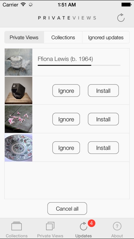Screen dimensions: 134x239
Task: Open Private Views bottom tab icon
Action: pos(50,226)
